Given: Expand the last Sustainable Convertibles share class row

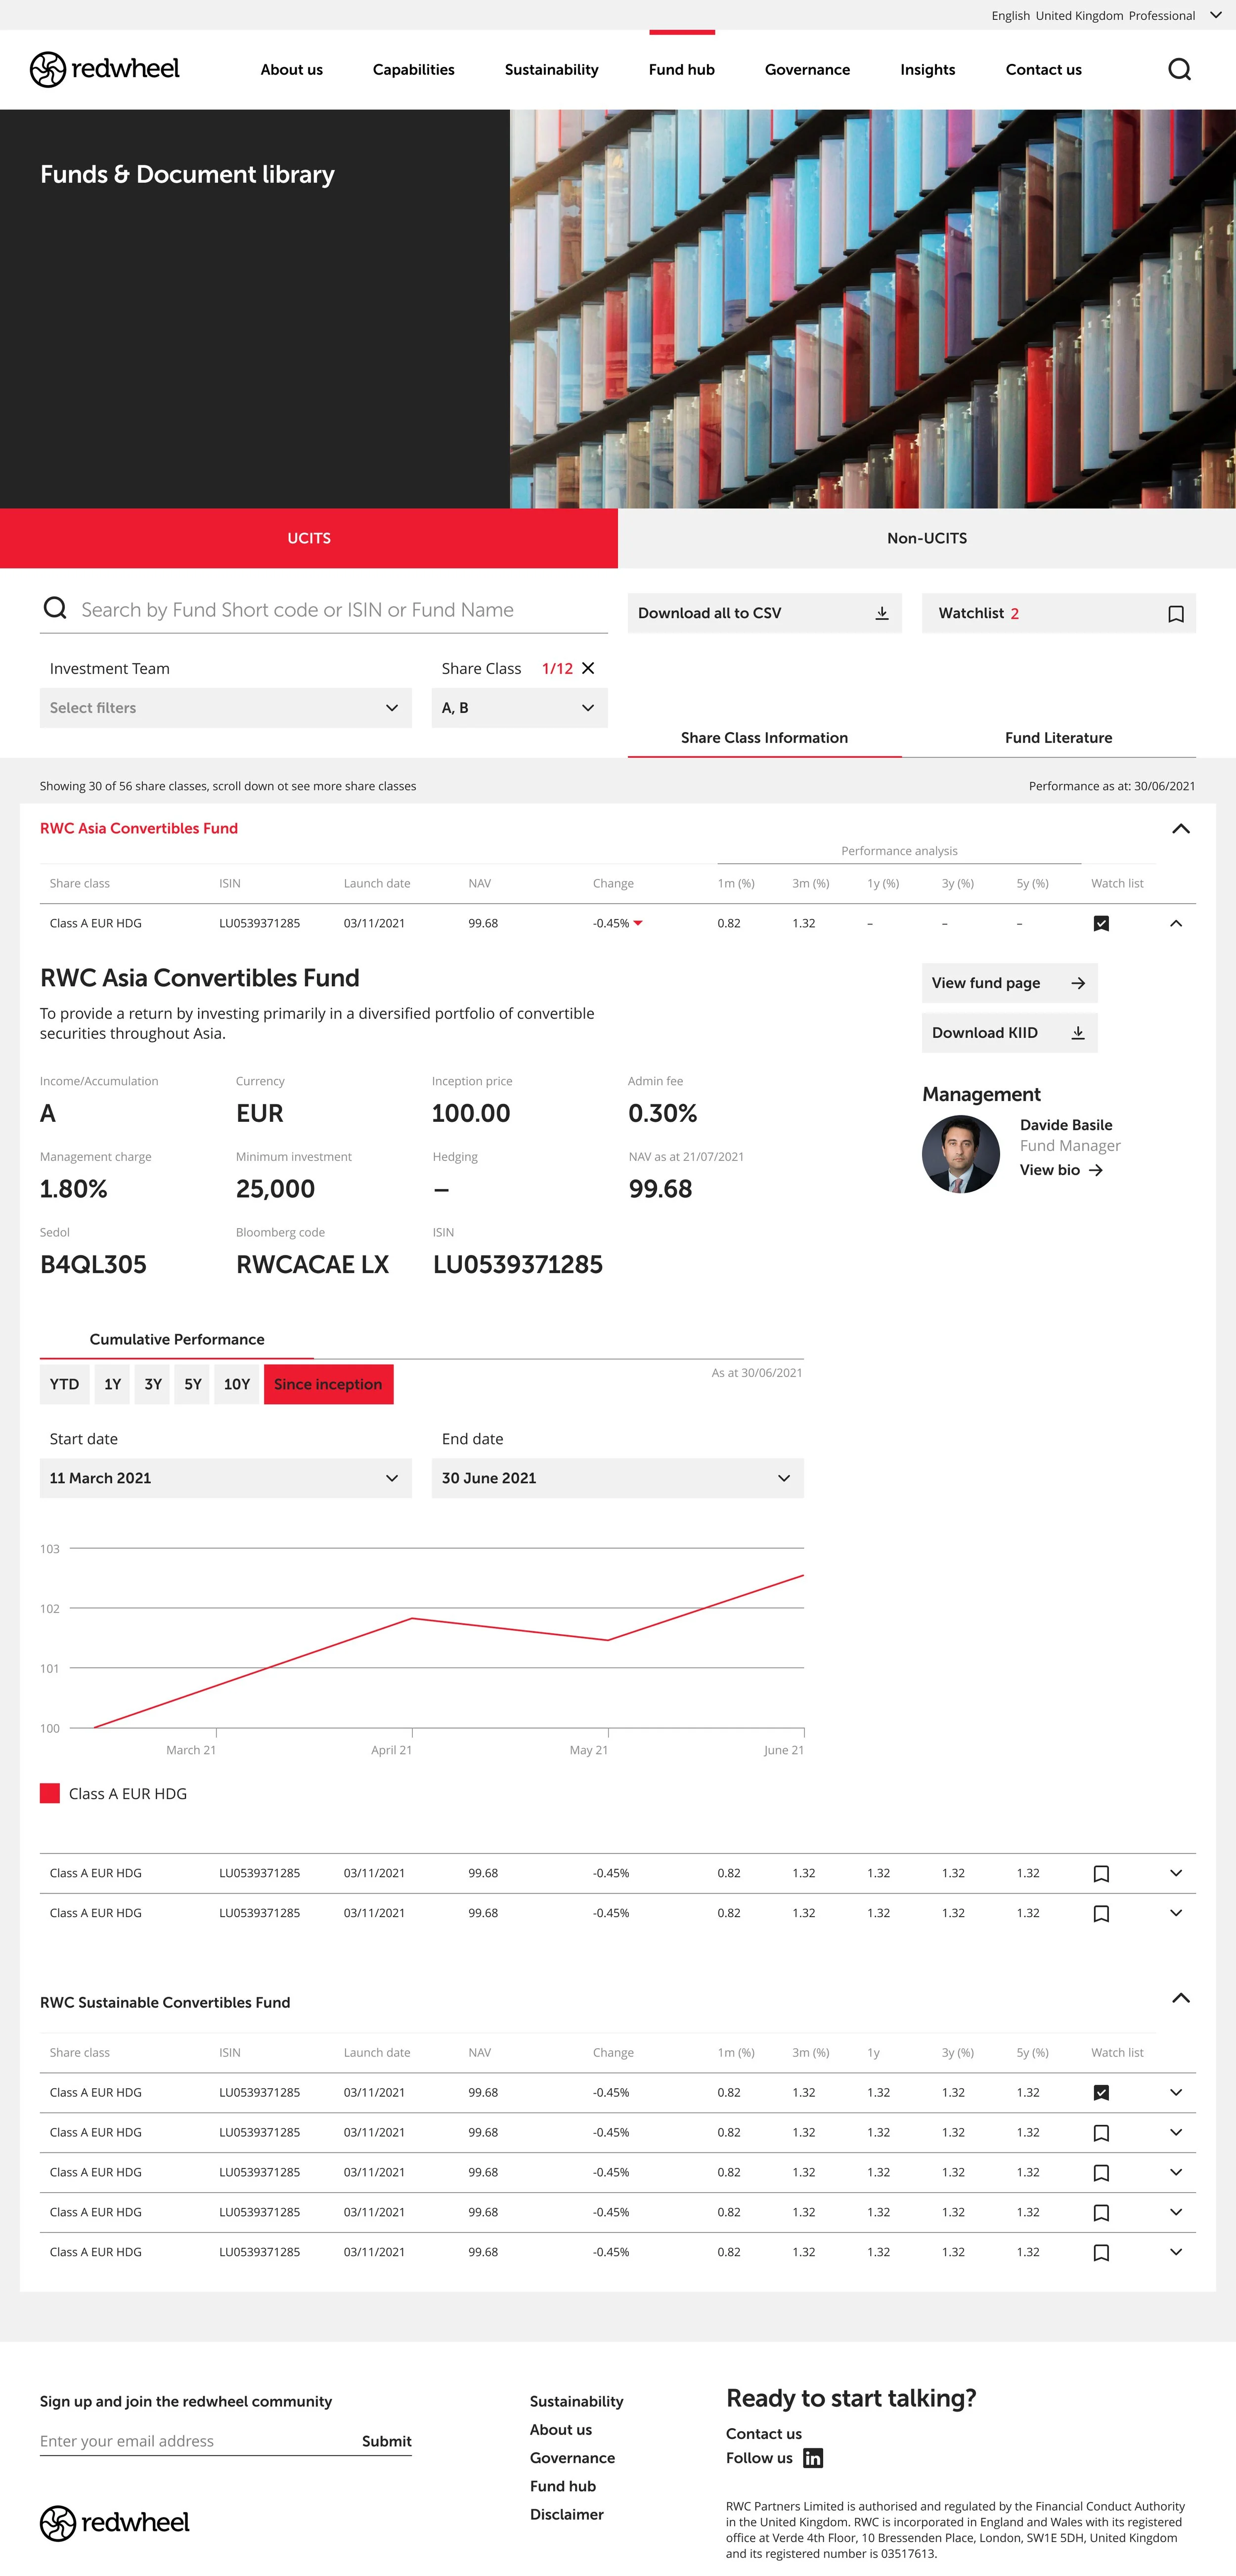Looking at the screenshot, I should pos(1176,2252).
